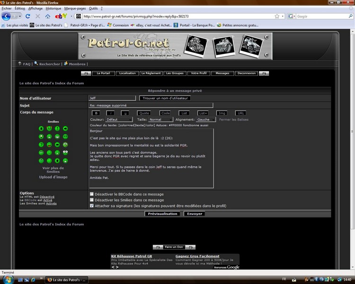
Task: Open the Alignement dropdown set to Gauche
Action: click(x=205, y=120)
